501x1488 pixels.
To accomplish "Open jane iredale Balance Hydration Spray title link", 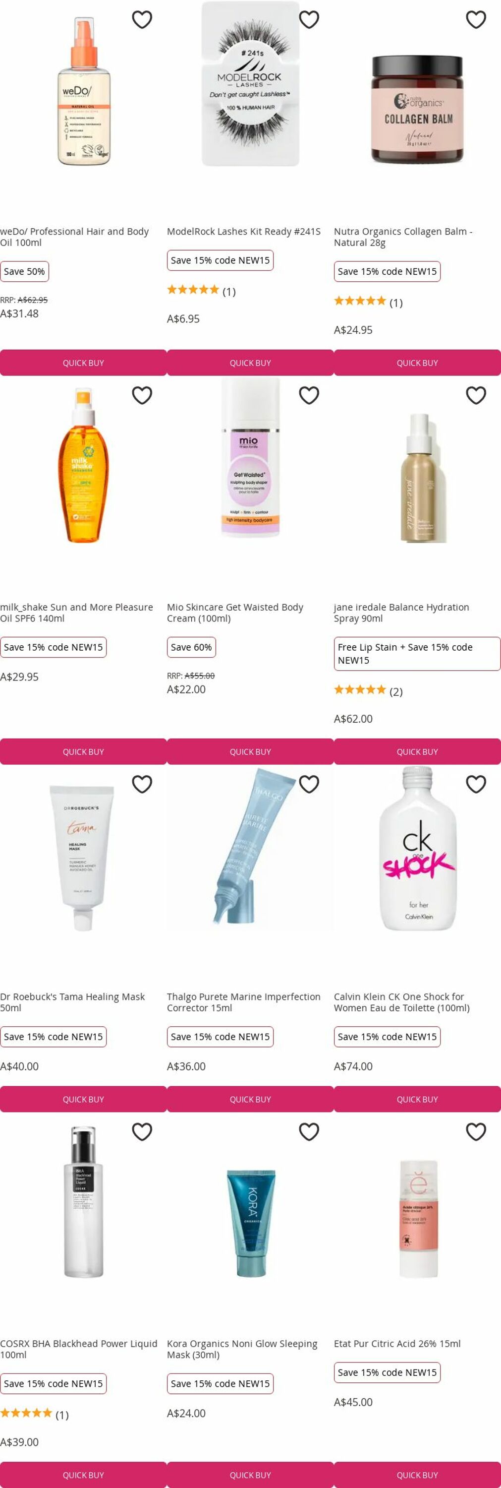I will coord(401,612).
